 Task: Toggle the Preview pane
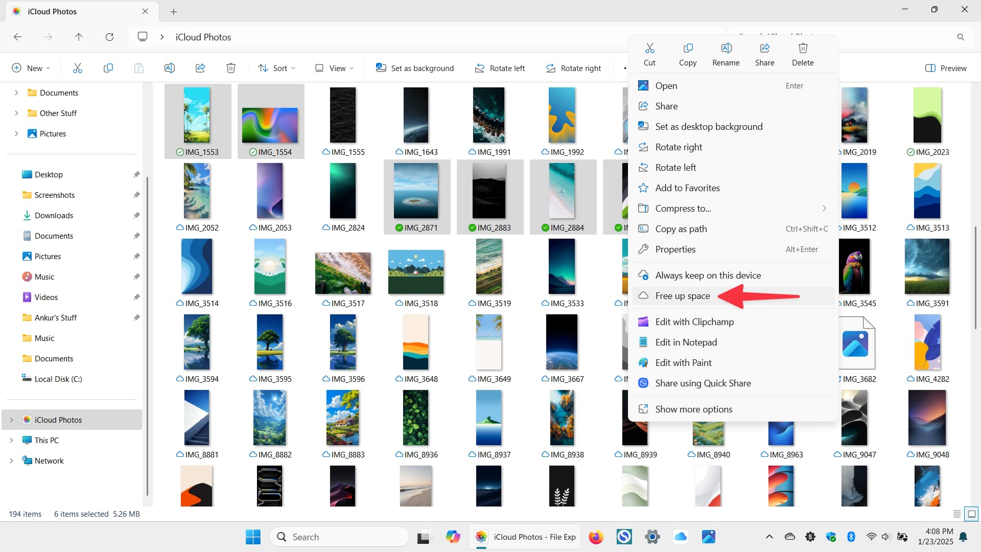click(946, 68)
